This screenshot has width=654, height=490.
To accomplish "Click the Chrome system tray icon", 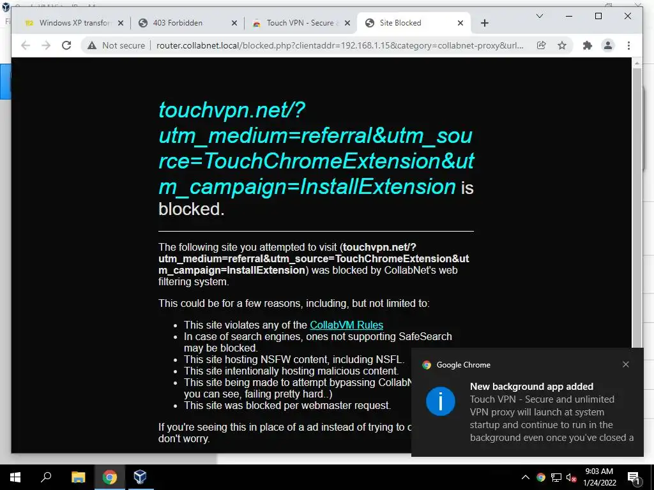I will click(540, 477).
